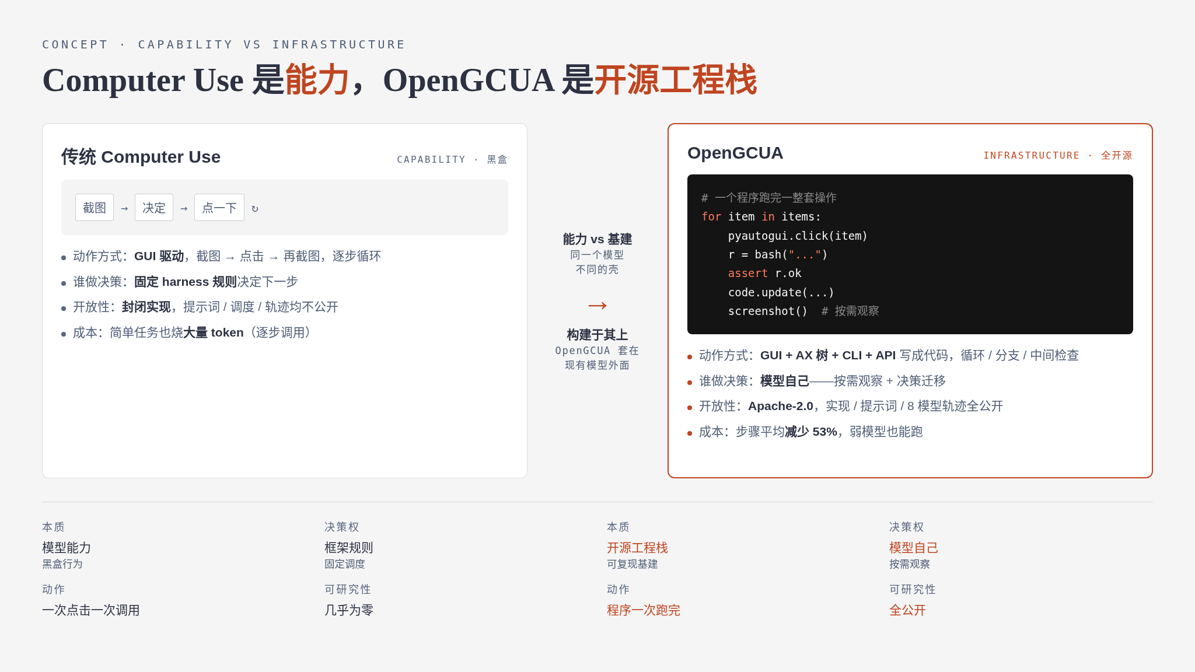The height and width of the screenshot is (672, 1195).
Task: Click the orange 程序一次跑完 value
Action: [x=644, y=610]
